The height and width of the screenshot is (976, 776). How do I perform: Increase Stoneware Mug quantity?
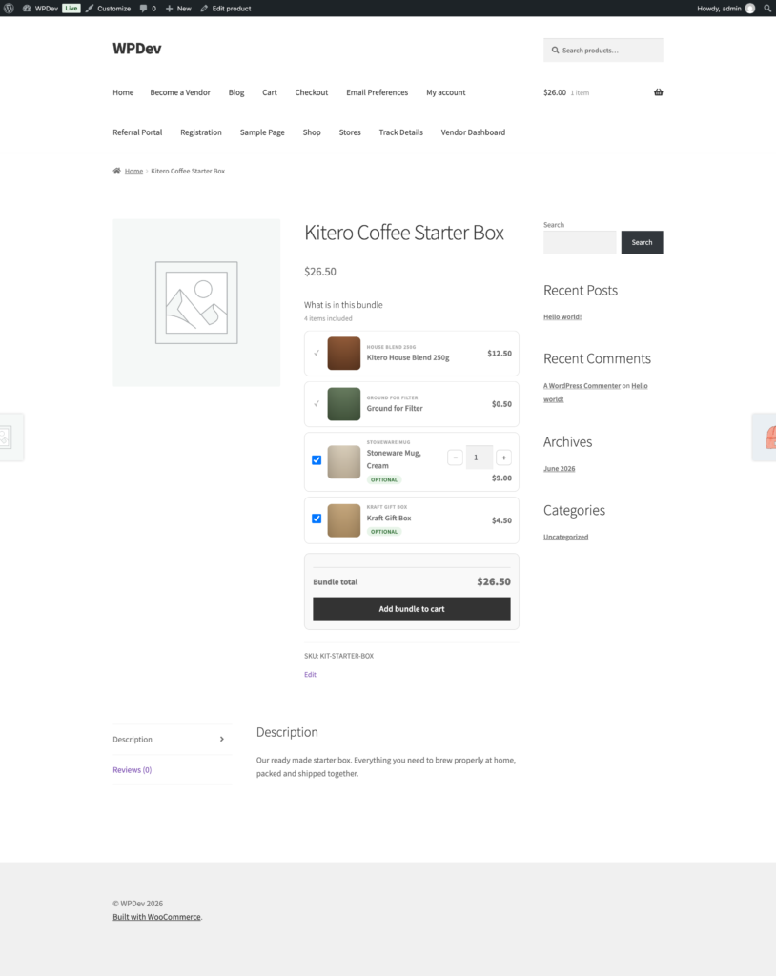(504, 457)
